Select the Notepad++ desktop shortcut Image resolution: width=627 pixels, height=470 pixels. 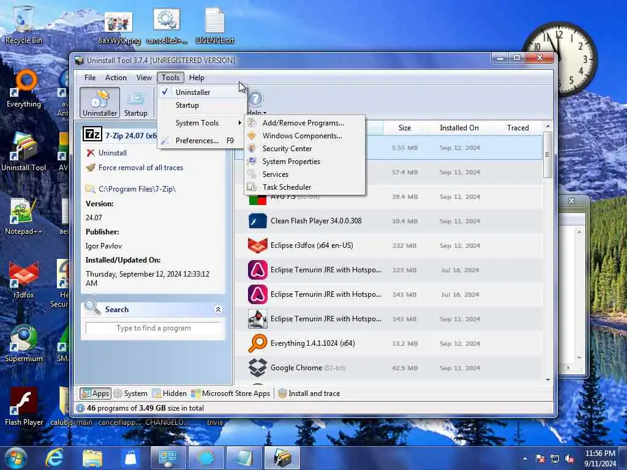click(x=24, y=216)
